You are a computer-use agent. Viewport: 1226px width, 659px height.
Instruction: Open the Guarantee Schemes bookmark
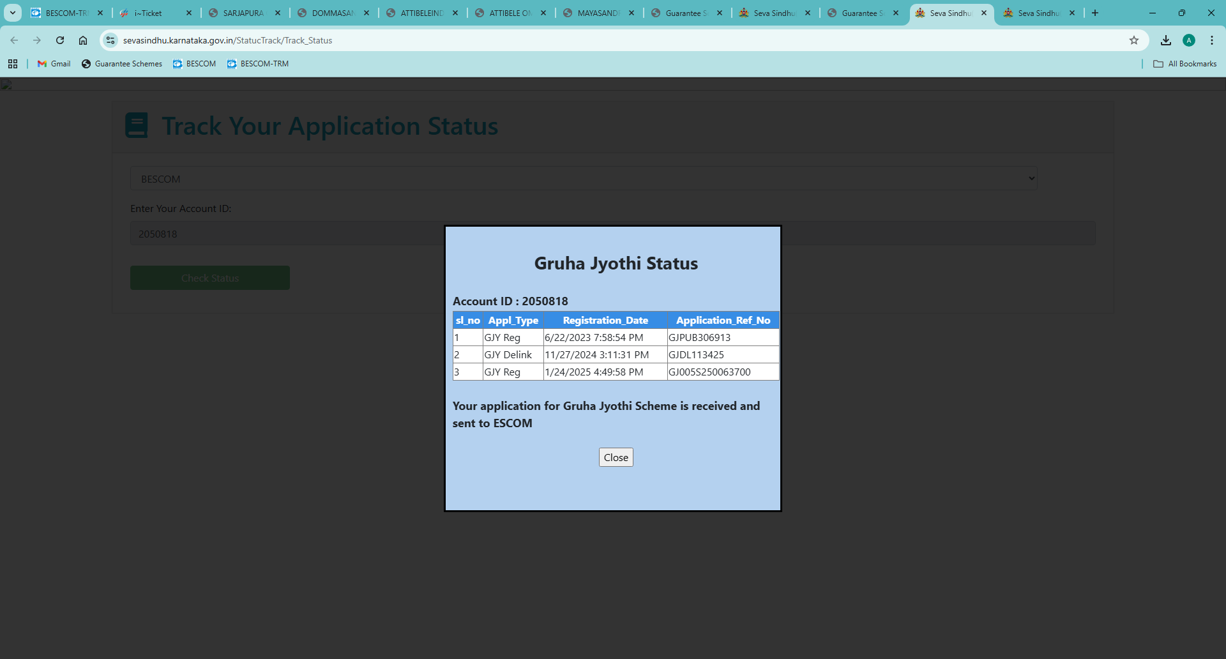[x=122, y=64]
